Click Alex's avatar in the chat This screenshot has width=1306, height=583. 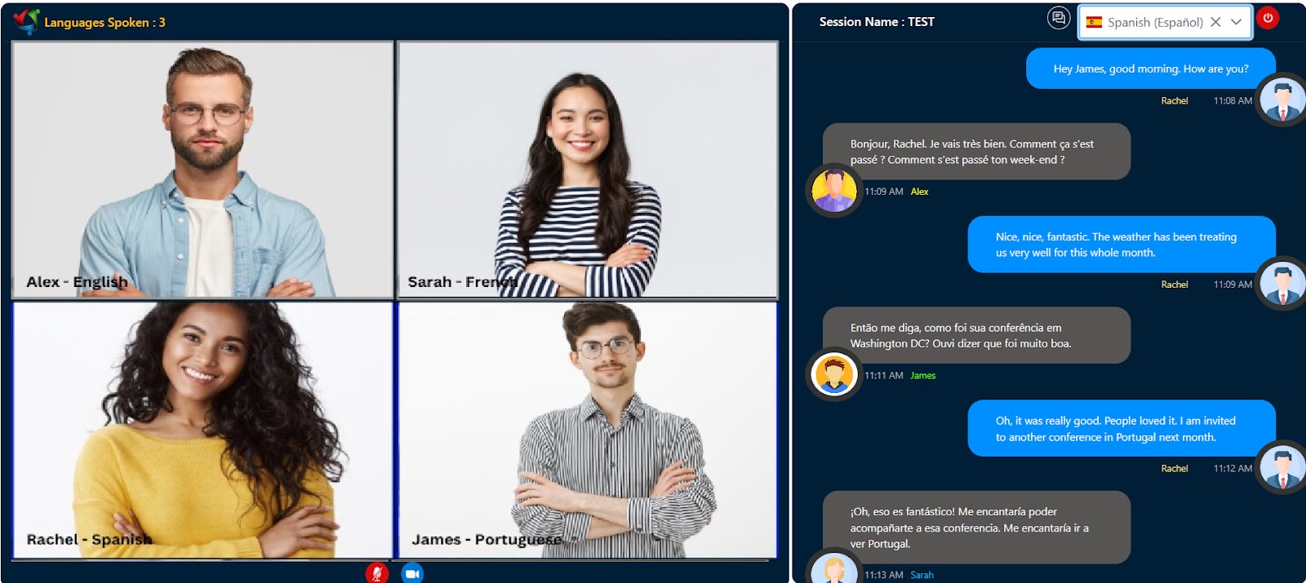pyautogui.click(x=833, y=190)
